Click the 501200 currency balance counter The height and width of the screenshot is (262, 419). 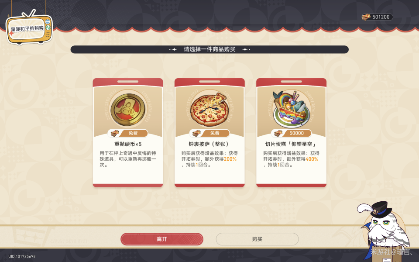point(377,17)
